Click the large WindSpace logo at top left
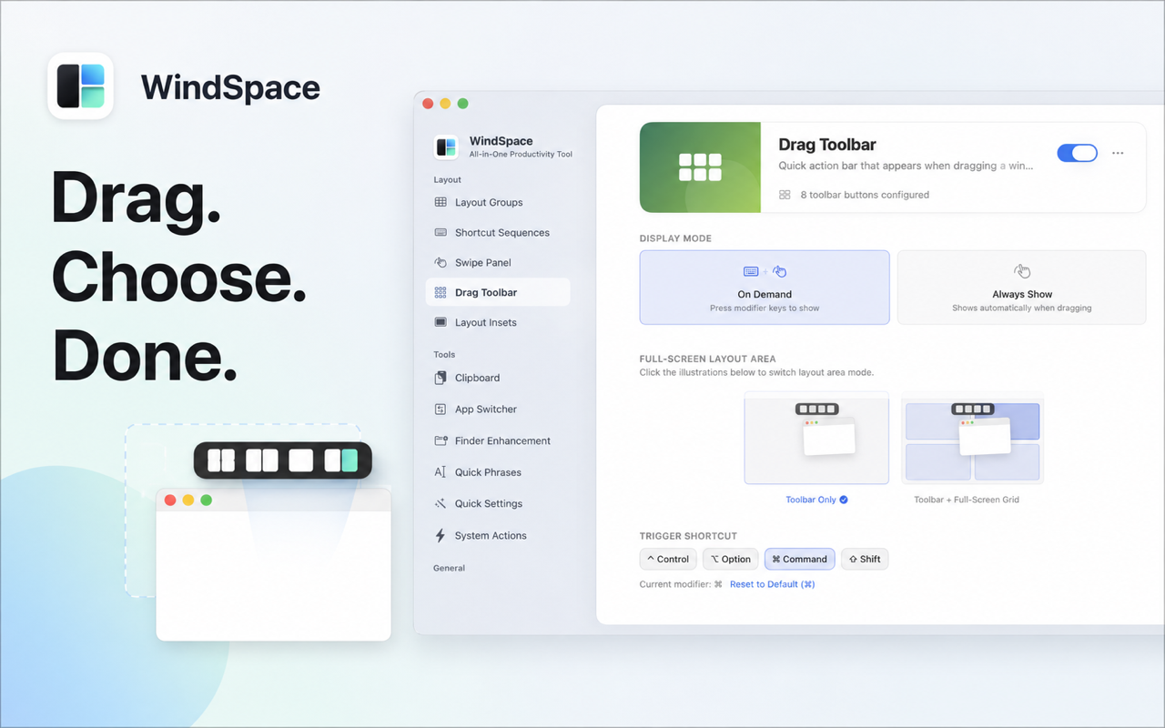 point(80,86)
